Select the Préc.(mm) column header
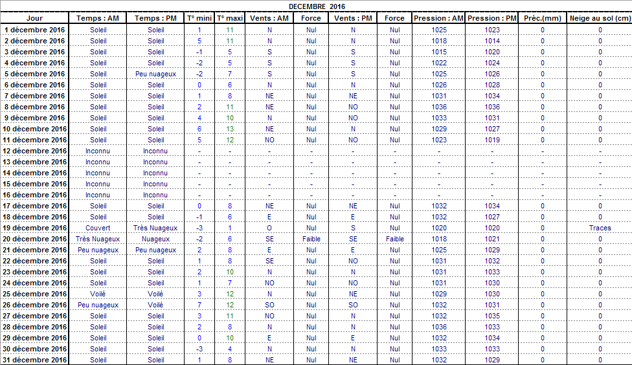 coord(542,18)
